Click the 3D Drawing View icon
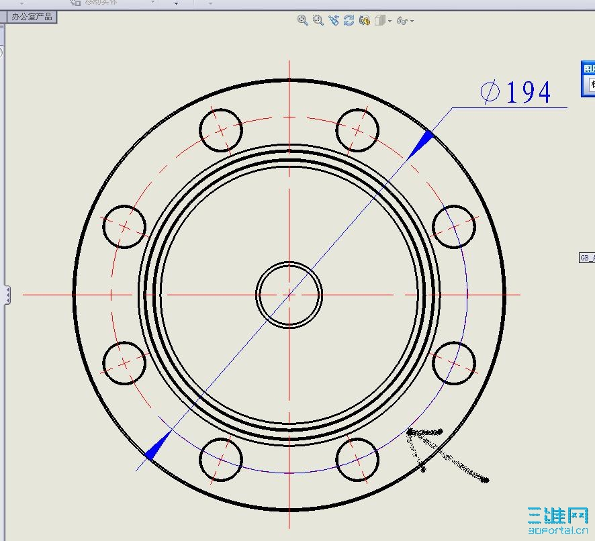The width and height of the screenshot is (595, 541). click(365, 20)
